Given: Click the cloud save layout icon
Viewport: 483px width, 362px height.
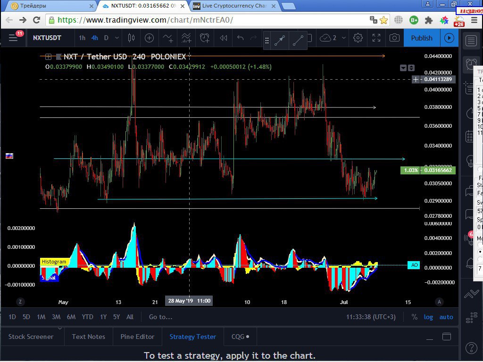Looking at the screenshot, I should coord(325,38).
